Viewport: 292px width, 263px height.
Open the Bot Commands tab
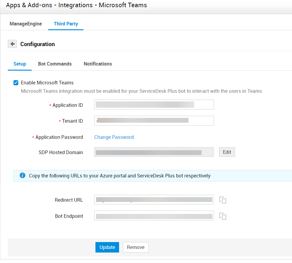55,64
